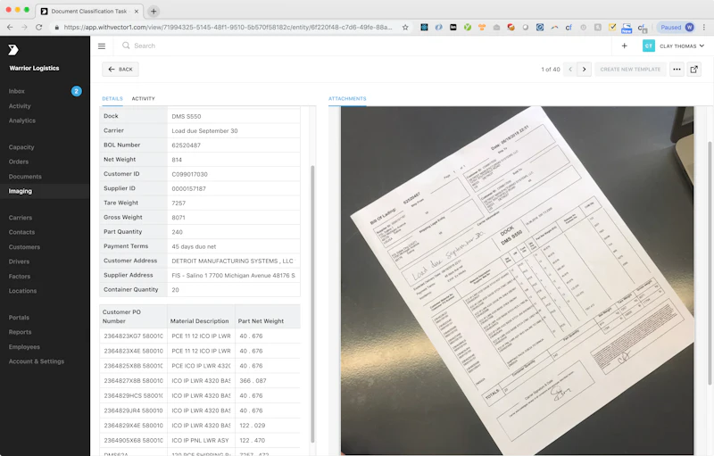The width and height of the screenshot is (714, 456).
Task: Open the CT user avatar
Action: 649,46
